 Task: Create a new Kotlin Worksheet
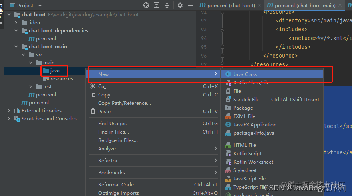tap(272, 162)
